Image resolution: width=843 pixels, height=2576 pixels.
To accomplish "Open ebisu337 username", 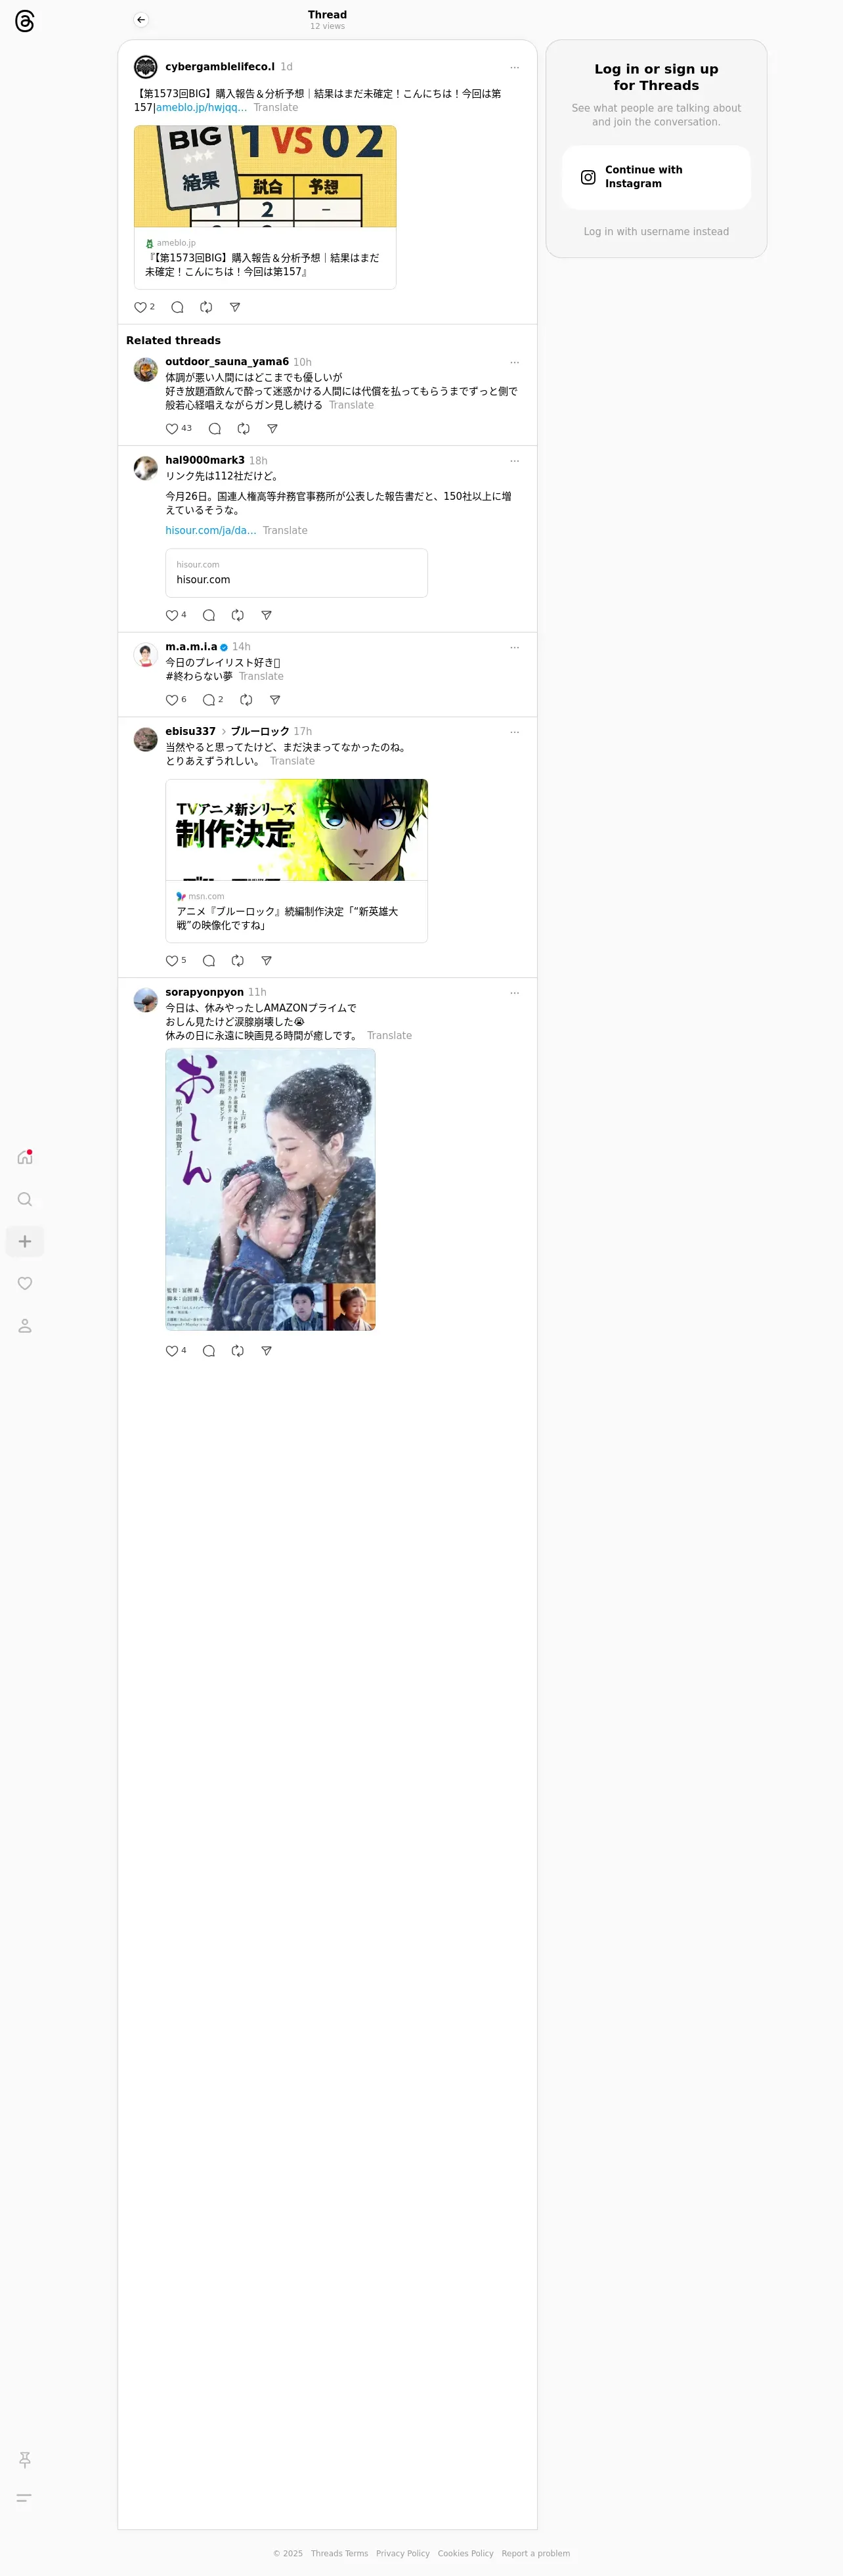I will tap(190, 731).
